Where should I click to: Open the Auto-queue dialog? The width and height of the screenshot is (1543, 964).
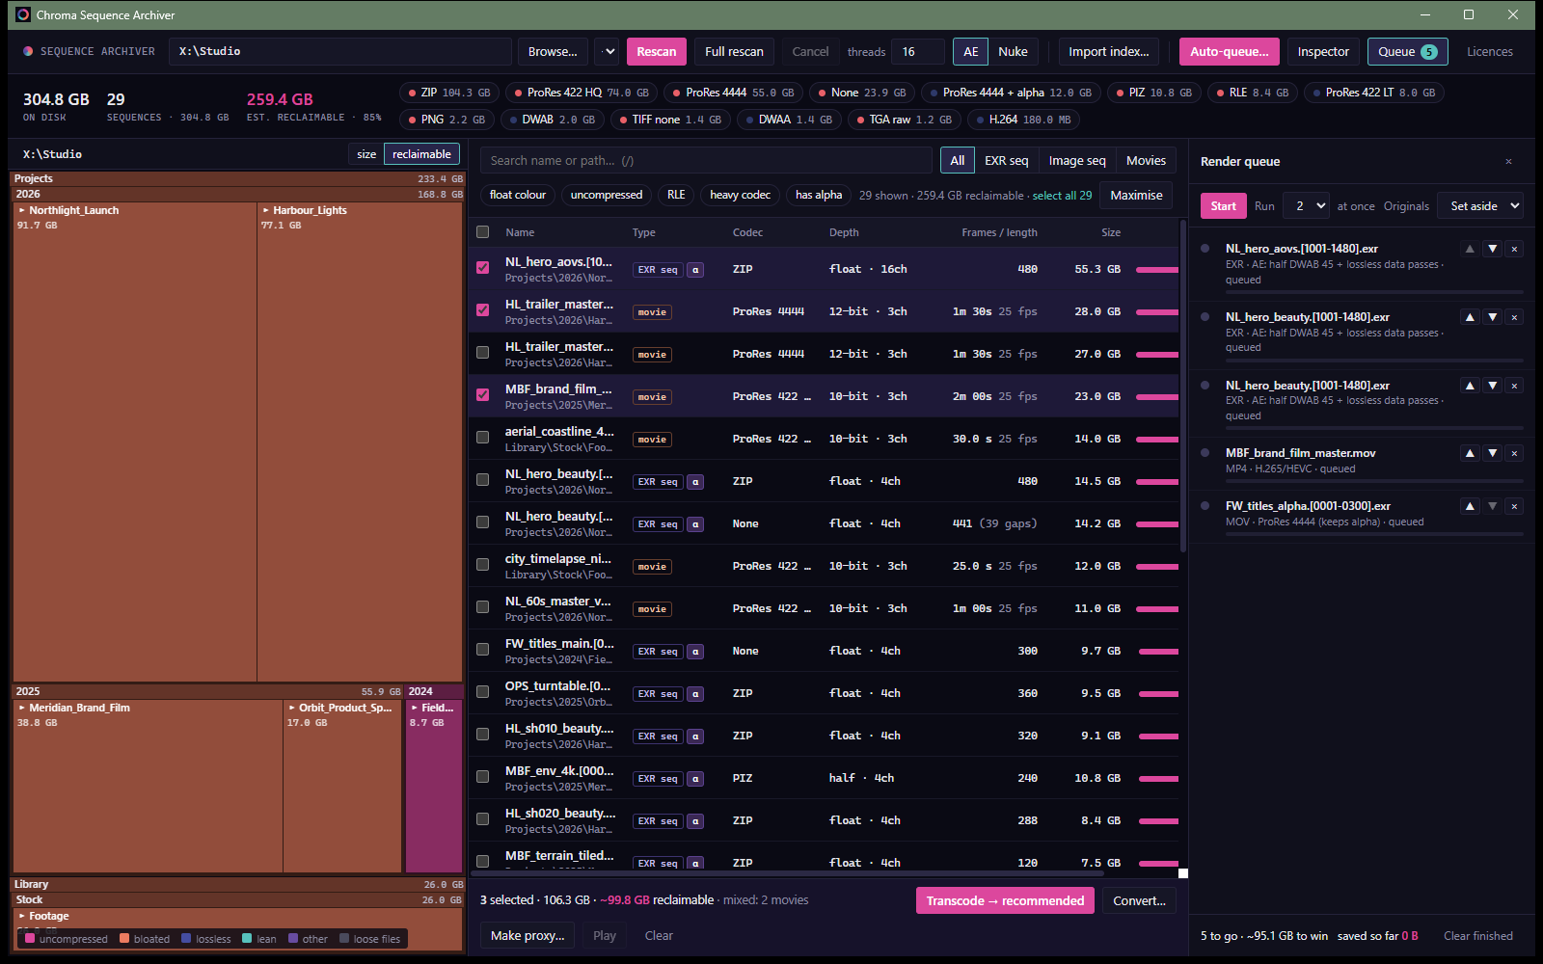1230,52
